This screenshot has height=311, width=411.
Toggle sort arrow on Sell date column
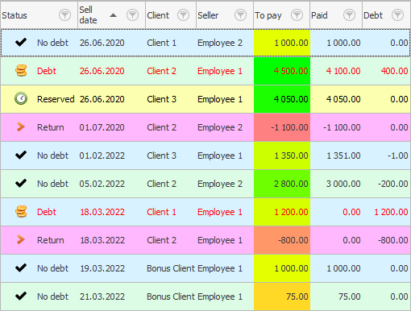click(113, 15)
